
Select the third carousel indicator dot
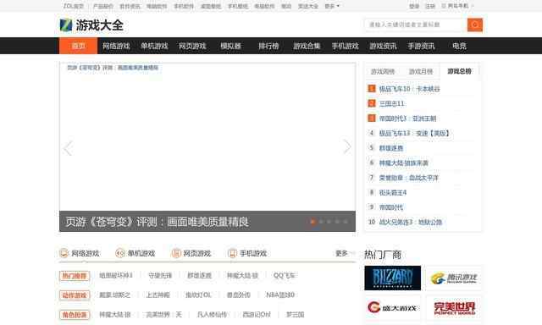329,222
